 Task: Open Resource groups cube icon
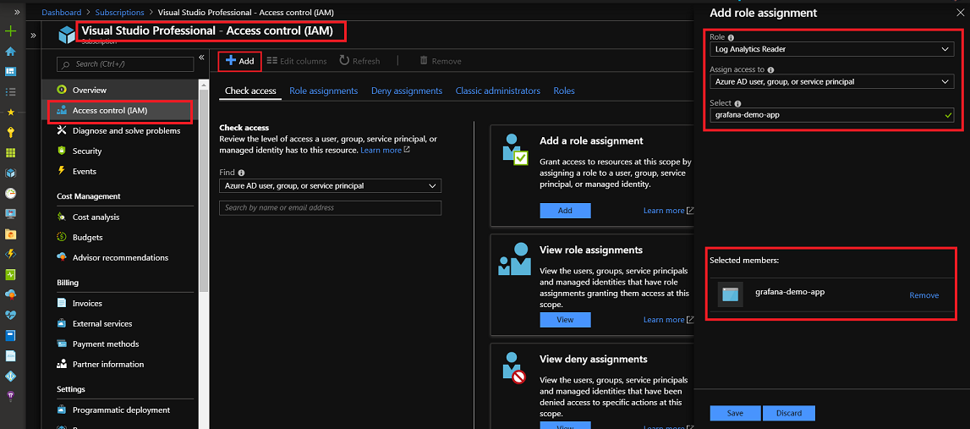[x=10, y=173]
